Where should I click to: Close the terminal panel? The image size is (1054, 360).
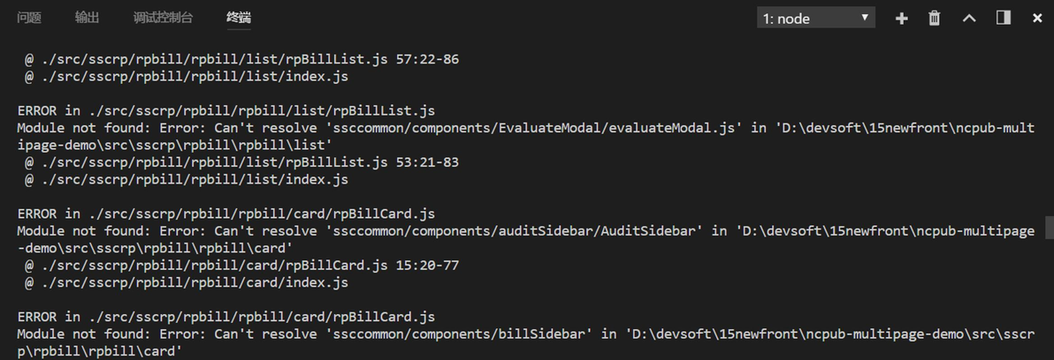point(1037,19)
